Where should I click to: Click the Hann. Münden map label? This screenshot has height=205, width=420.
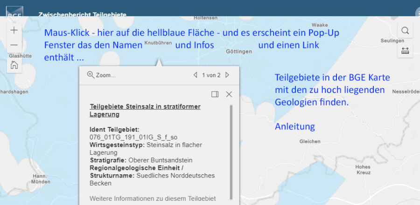pos(41,179)
